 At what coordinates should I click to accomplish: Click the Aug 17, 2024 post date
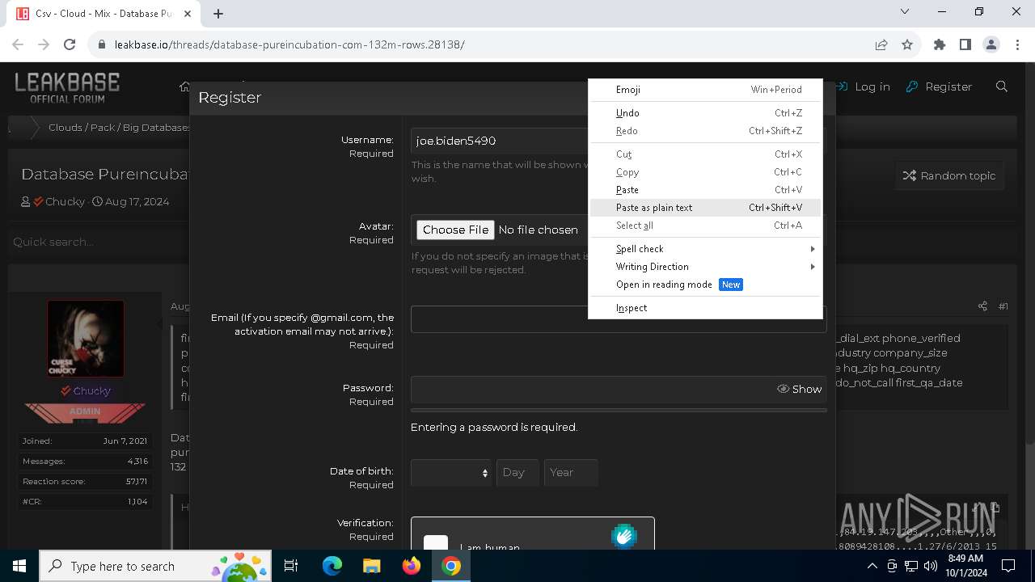point(137,201)
